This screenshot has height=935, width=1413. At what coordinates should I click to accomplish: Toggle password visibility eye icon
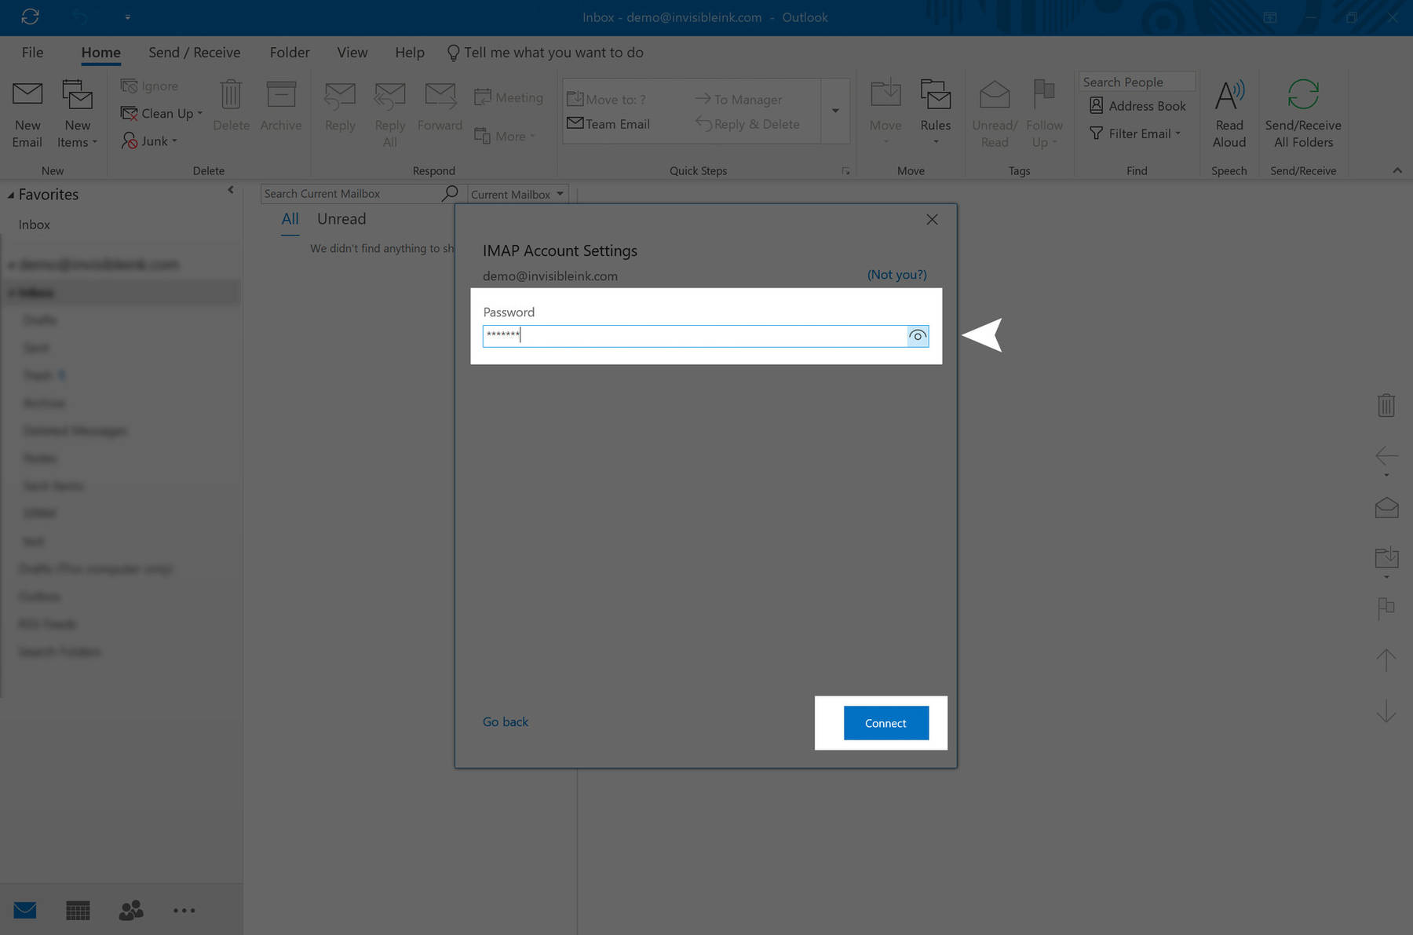point(918,336)
